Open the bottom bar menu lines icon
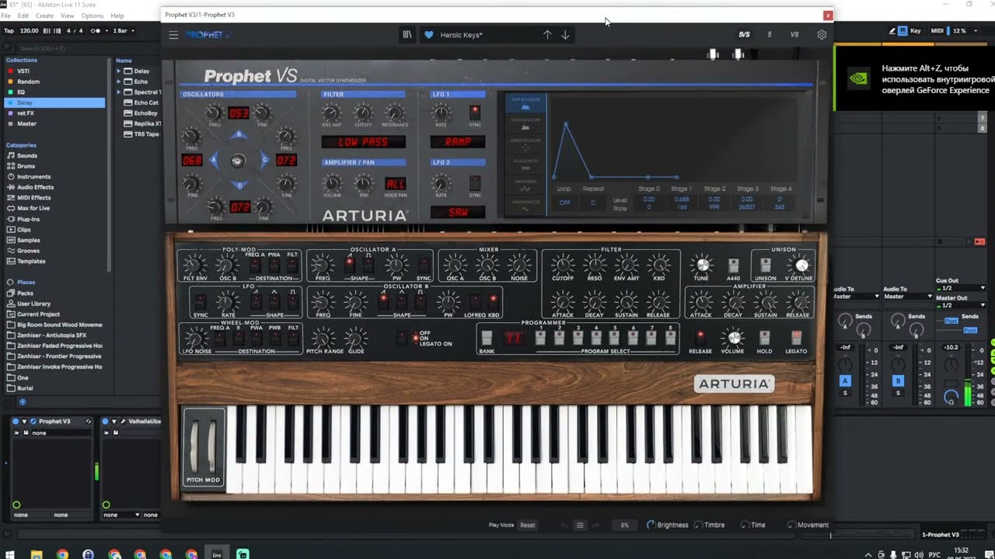 click(x=579, y=526)
